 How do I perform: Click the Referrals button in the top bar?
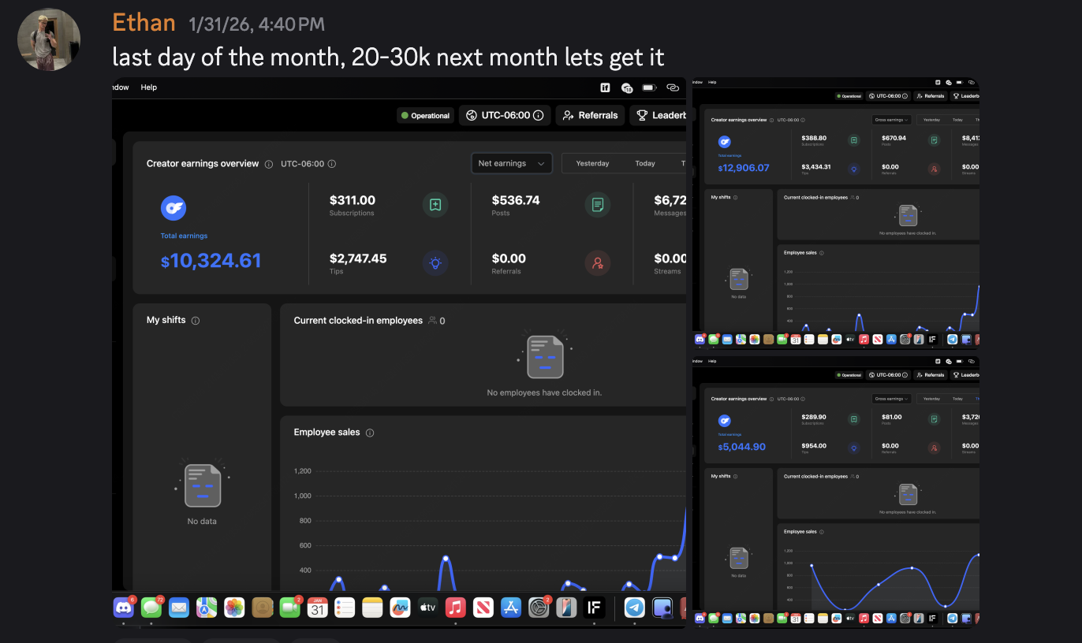click(x=590, y=115)
